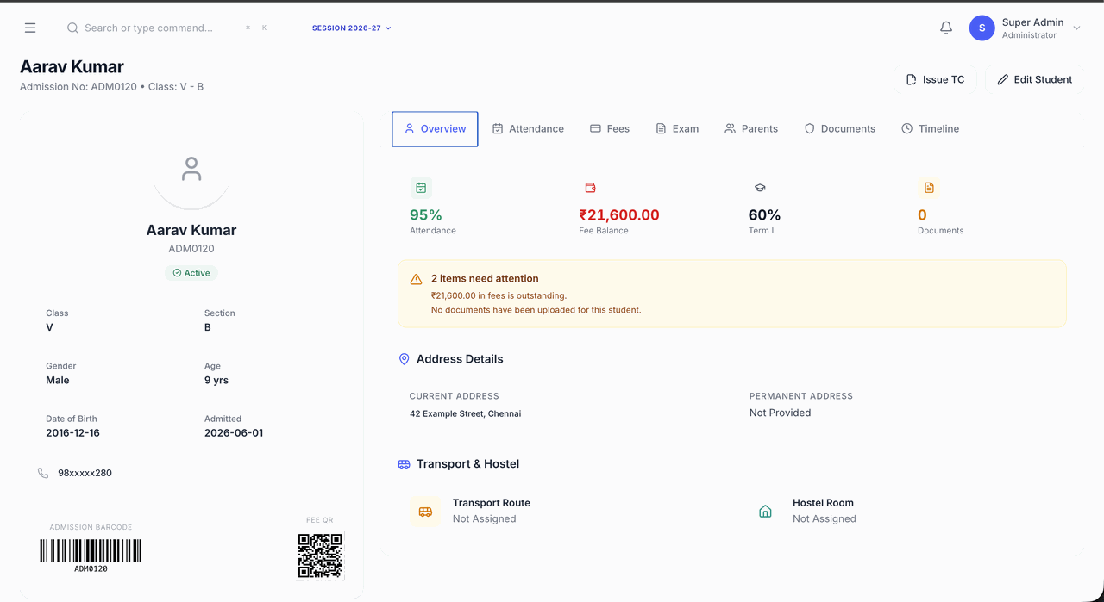Expand the Session 2026-27 dropdown

pyautogui.click(x=352, y=28)
